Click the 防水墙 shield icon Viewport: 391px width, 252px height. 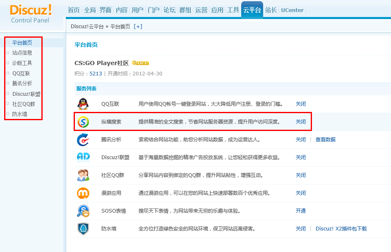[x=83, y=229]
